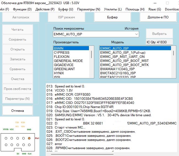Click the manufacturer list scrollbar thumb
The image size is (179, 156).
(91, 55)
